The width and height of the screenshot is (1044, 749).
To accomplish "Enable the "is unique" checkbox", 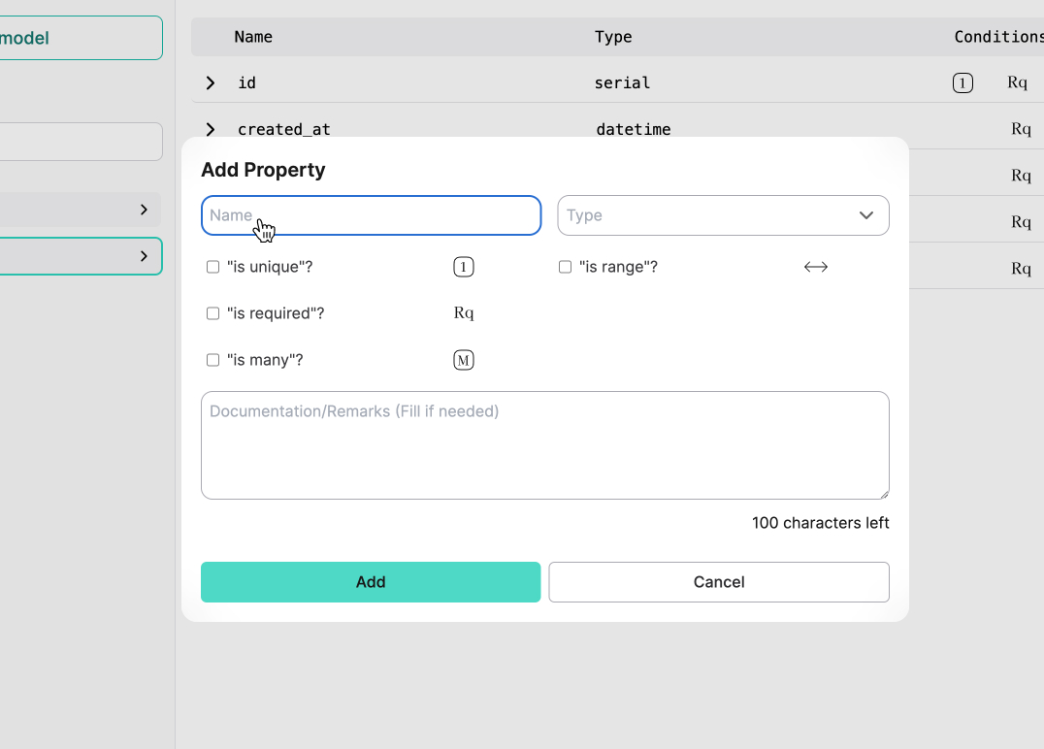I will tap(213, 267).
